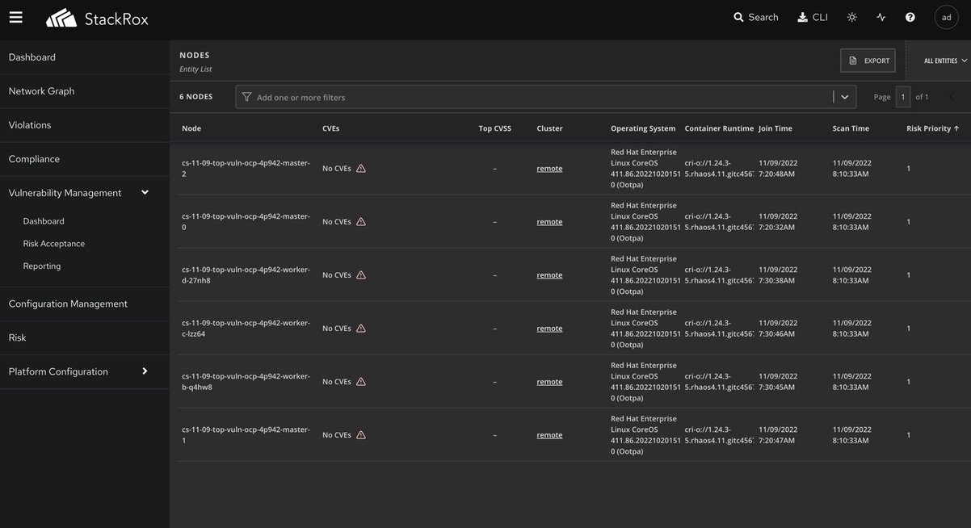Expand Platform Configuration chevron
971x528 pixels.
[145, 371]
